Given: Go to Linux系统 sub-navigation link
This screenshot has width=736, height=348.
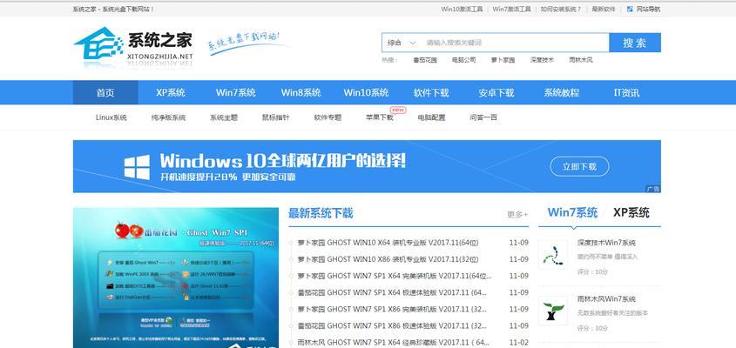Looking at the screenshot, I should [x=111, y=117].
